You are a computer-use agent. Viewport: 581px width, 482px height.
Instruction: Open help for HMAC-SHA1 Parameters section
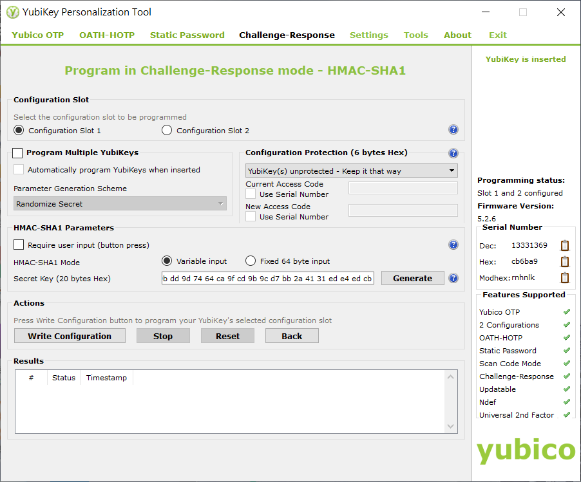point(453,245)
